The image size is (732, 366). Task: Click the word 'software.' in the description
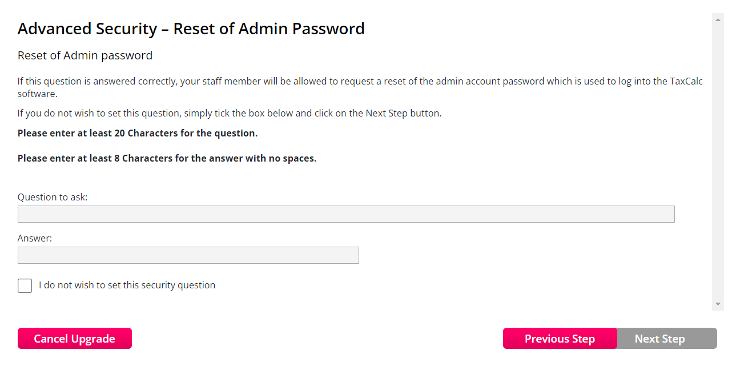[x=37, y=94]
